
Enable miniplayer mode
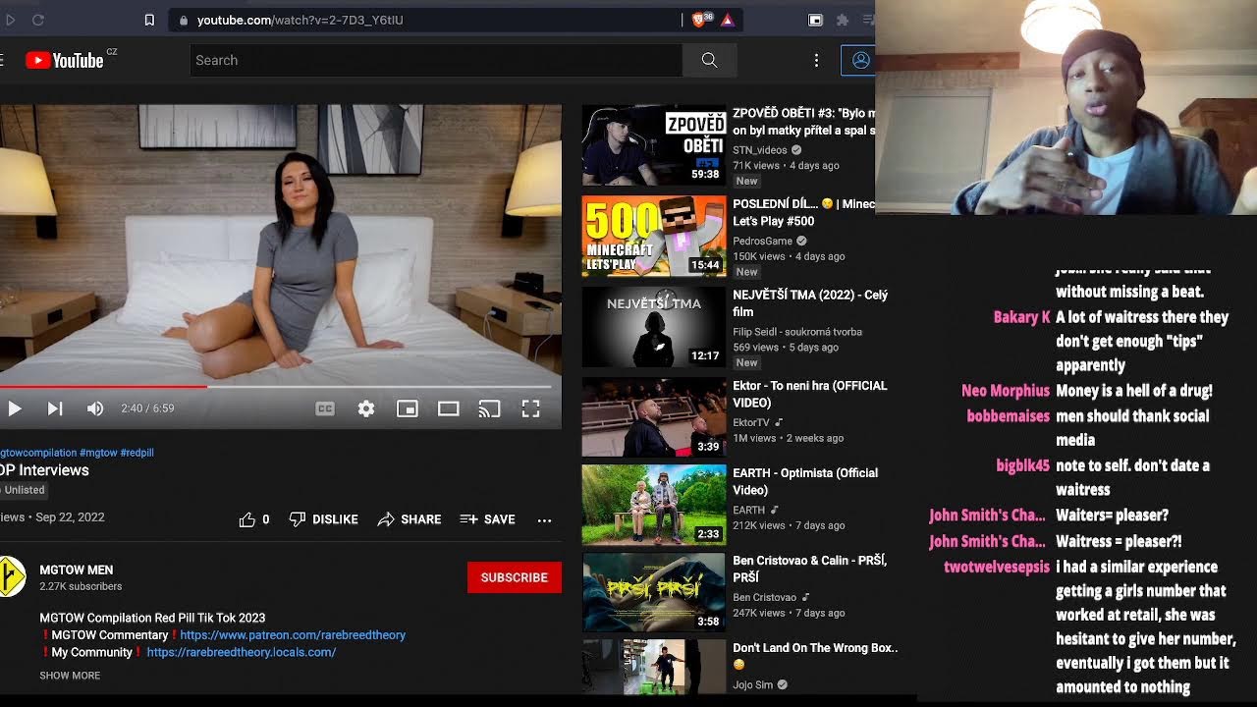(x=408, y=408)
